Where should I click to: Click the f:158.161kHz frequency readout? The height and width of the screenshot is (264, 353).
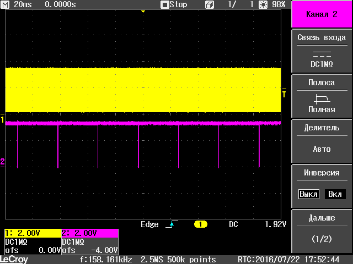coord(106,260)
